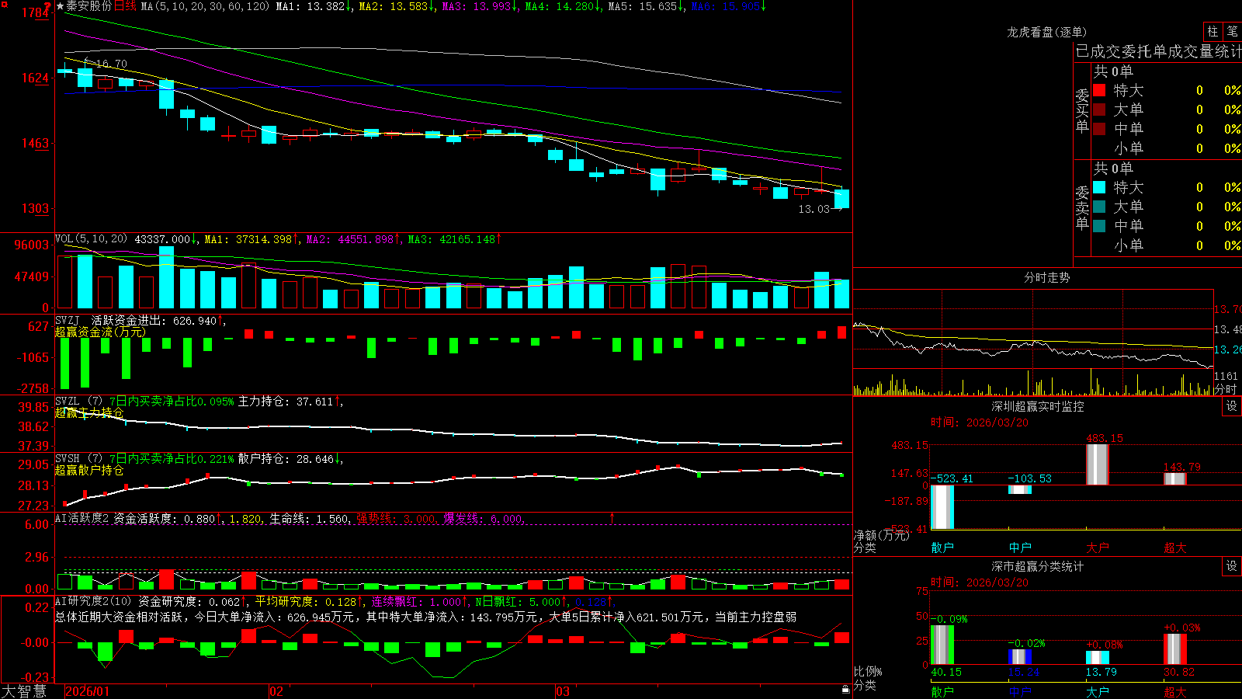Click the 深市超赢分类统计 panel title
Image resolution: width=1242 pixels, height=699 pixels.
[1038, 566]
